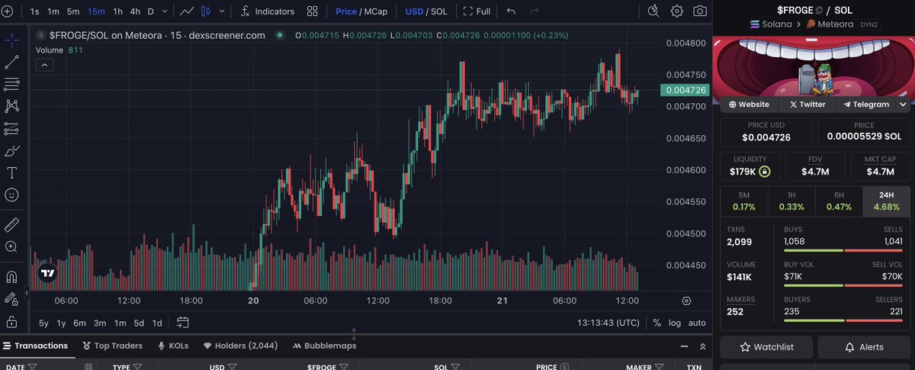
Task: Open quick search in chart toolbar
Action: pyautogui.click(x=653, y=11)
